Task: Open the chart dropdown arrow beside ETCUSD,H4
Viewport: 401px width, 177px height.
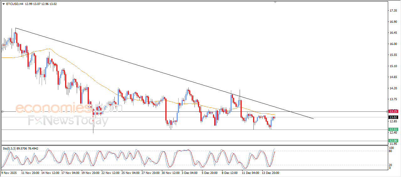Action: [x=3, y=4]
